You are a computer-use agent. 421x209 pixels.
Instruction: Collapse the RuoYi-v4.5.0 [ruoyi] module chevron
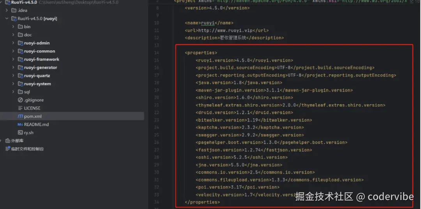coord(7,19)
